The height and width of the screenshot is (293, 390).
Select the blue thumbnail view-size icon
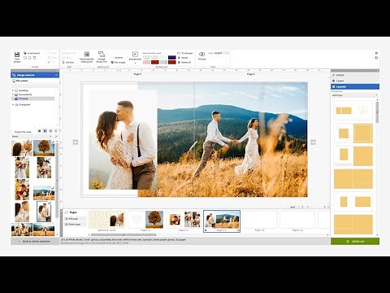click(x=45, y=131)
